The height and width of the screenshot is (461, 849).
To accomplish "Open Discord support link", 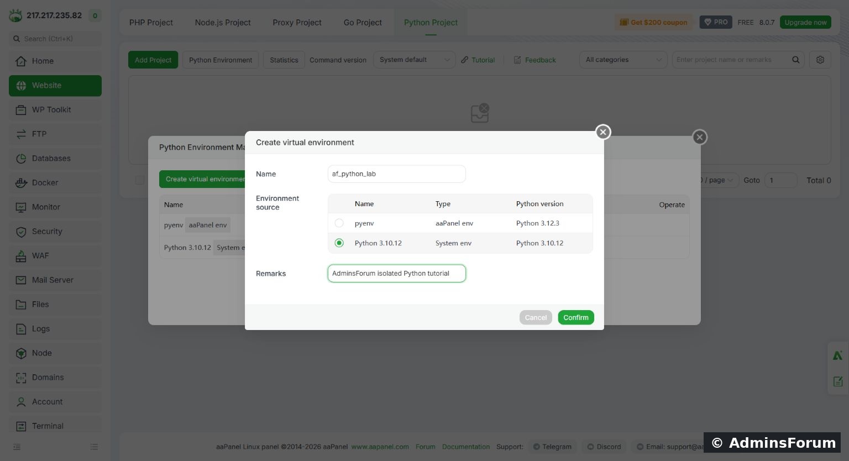I will click(604, 447).
